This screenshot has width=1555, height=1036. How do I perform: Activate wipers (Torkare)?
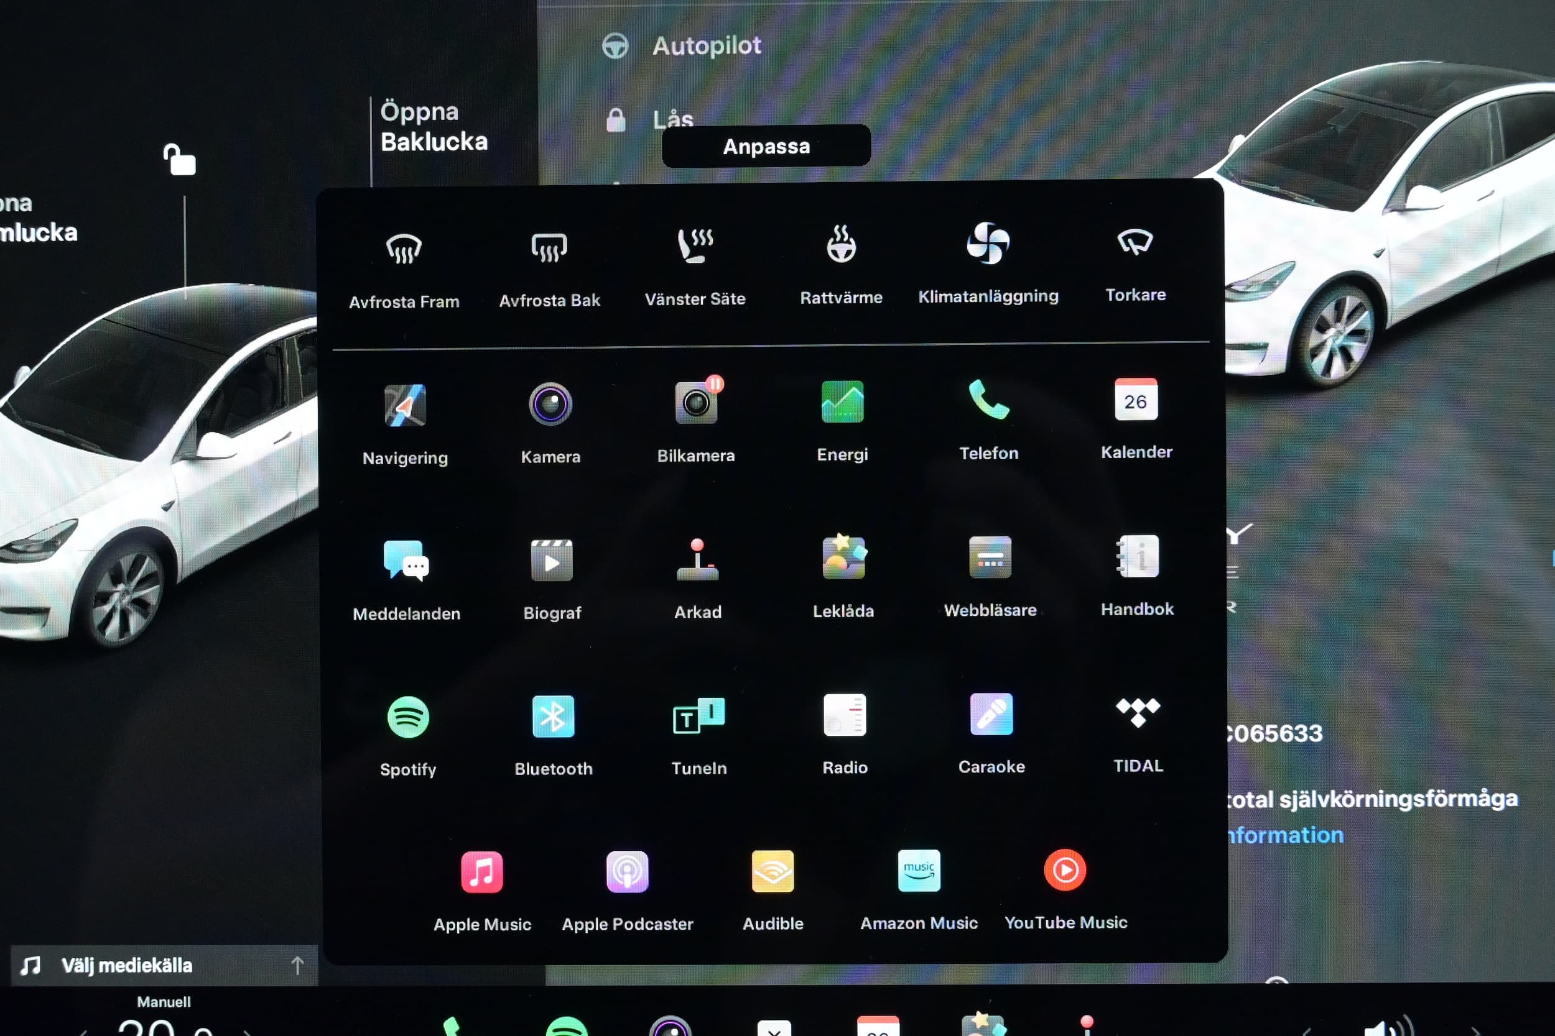(x=1135, y=265)
